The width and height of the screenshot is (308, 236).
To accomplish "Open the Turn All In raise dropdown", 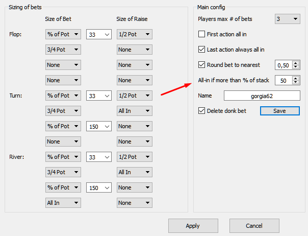I will pyautogui.click(x=134, y=111).
